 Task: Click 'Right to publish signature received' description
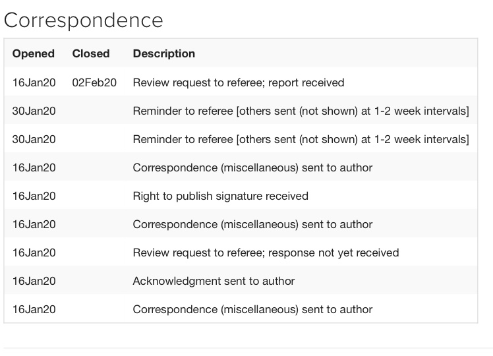click(220, 196)
